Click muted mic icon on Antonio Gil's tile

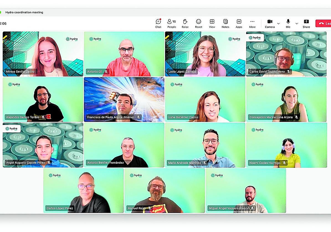pos(106,72)
